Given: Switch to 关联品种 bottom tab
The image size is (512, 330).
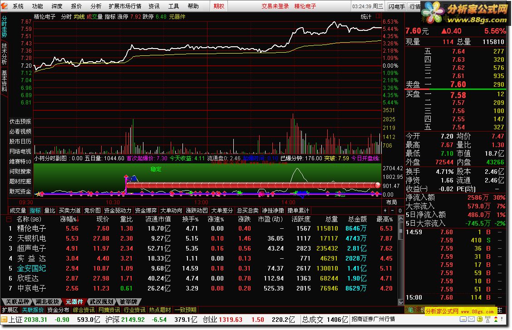Looking at the screenshot, I should (x=17, y=301).
